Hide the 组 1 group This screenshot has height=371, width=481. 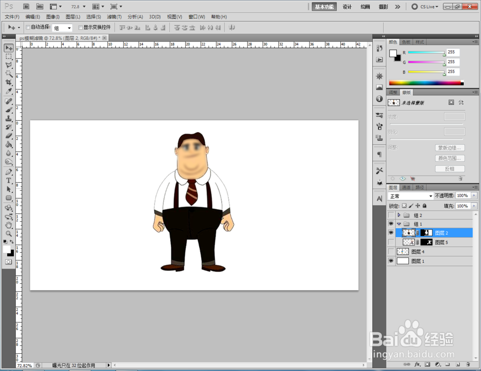(391, 224)
